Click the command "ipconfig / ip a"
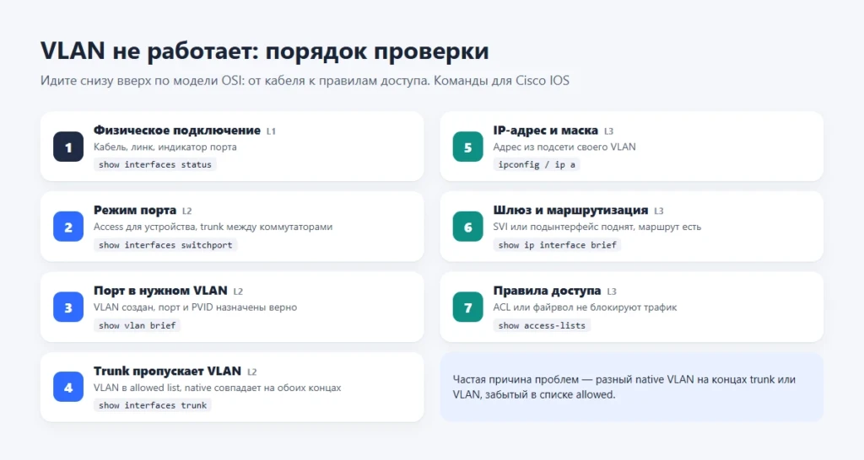The height and width of the screenshot is (460, 864). pyautogui.click(x=537, y=164)
